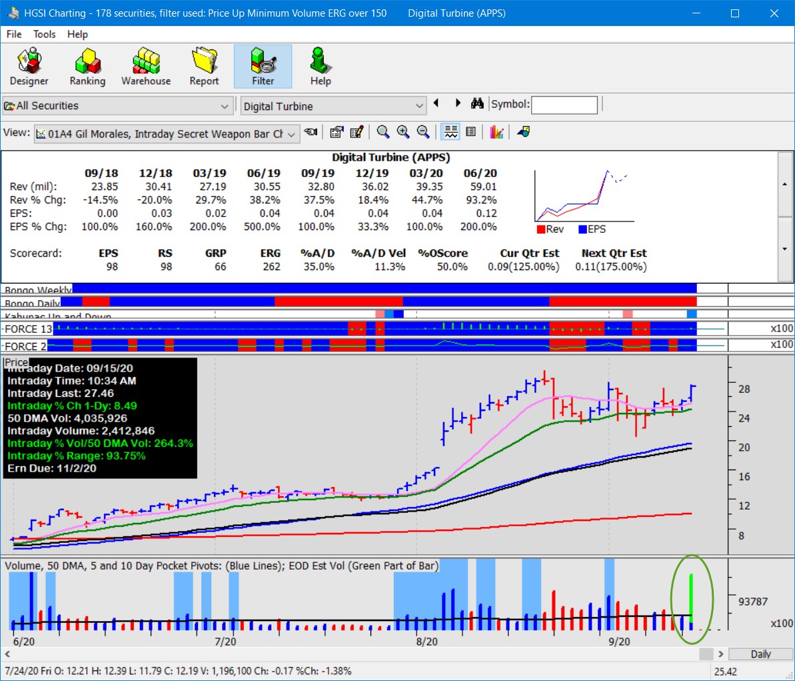Click the FORCE 13 indicator label
Image resolution: width=795 pixels, height=681 pixels.
point(28,329)
